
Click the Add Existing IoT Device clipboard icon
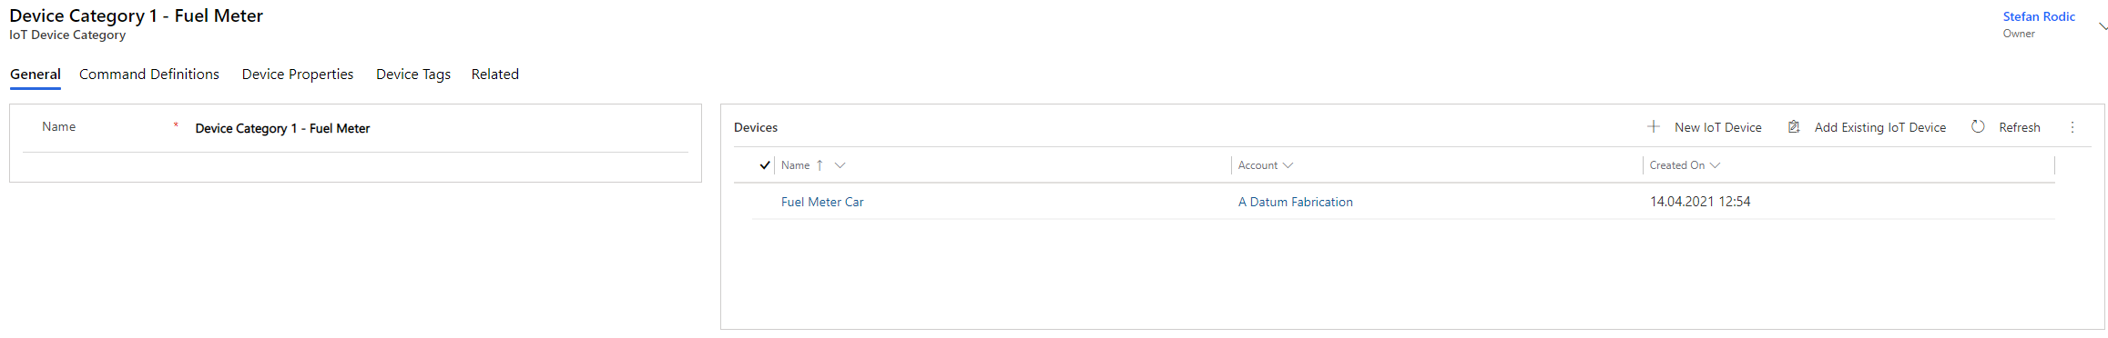click(x=1794, y=127)
